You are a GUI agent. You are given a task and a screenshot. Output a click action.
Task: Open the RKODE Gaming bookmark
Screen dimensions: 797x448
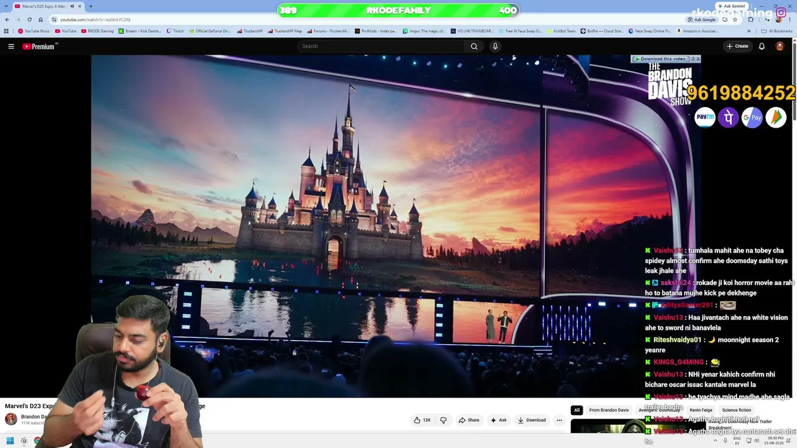pyautogui.click(x=98, y=31)
